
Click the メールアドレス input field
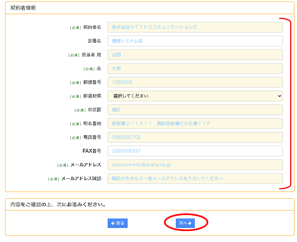(x=195, y=165)
